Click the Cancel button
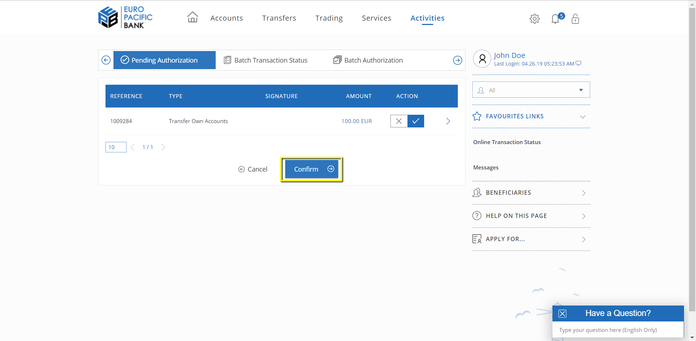Viewport: 696px width, 341px height. click(253, 169)
